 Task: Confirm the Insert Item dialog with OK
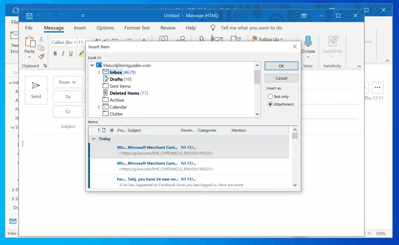click(x=281, y=66)
